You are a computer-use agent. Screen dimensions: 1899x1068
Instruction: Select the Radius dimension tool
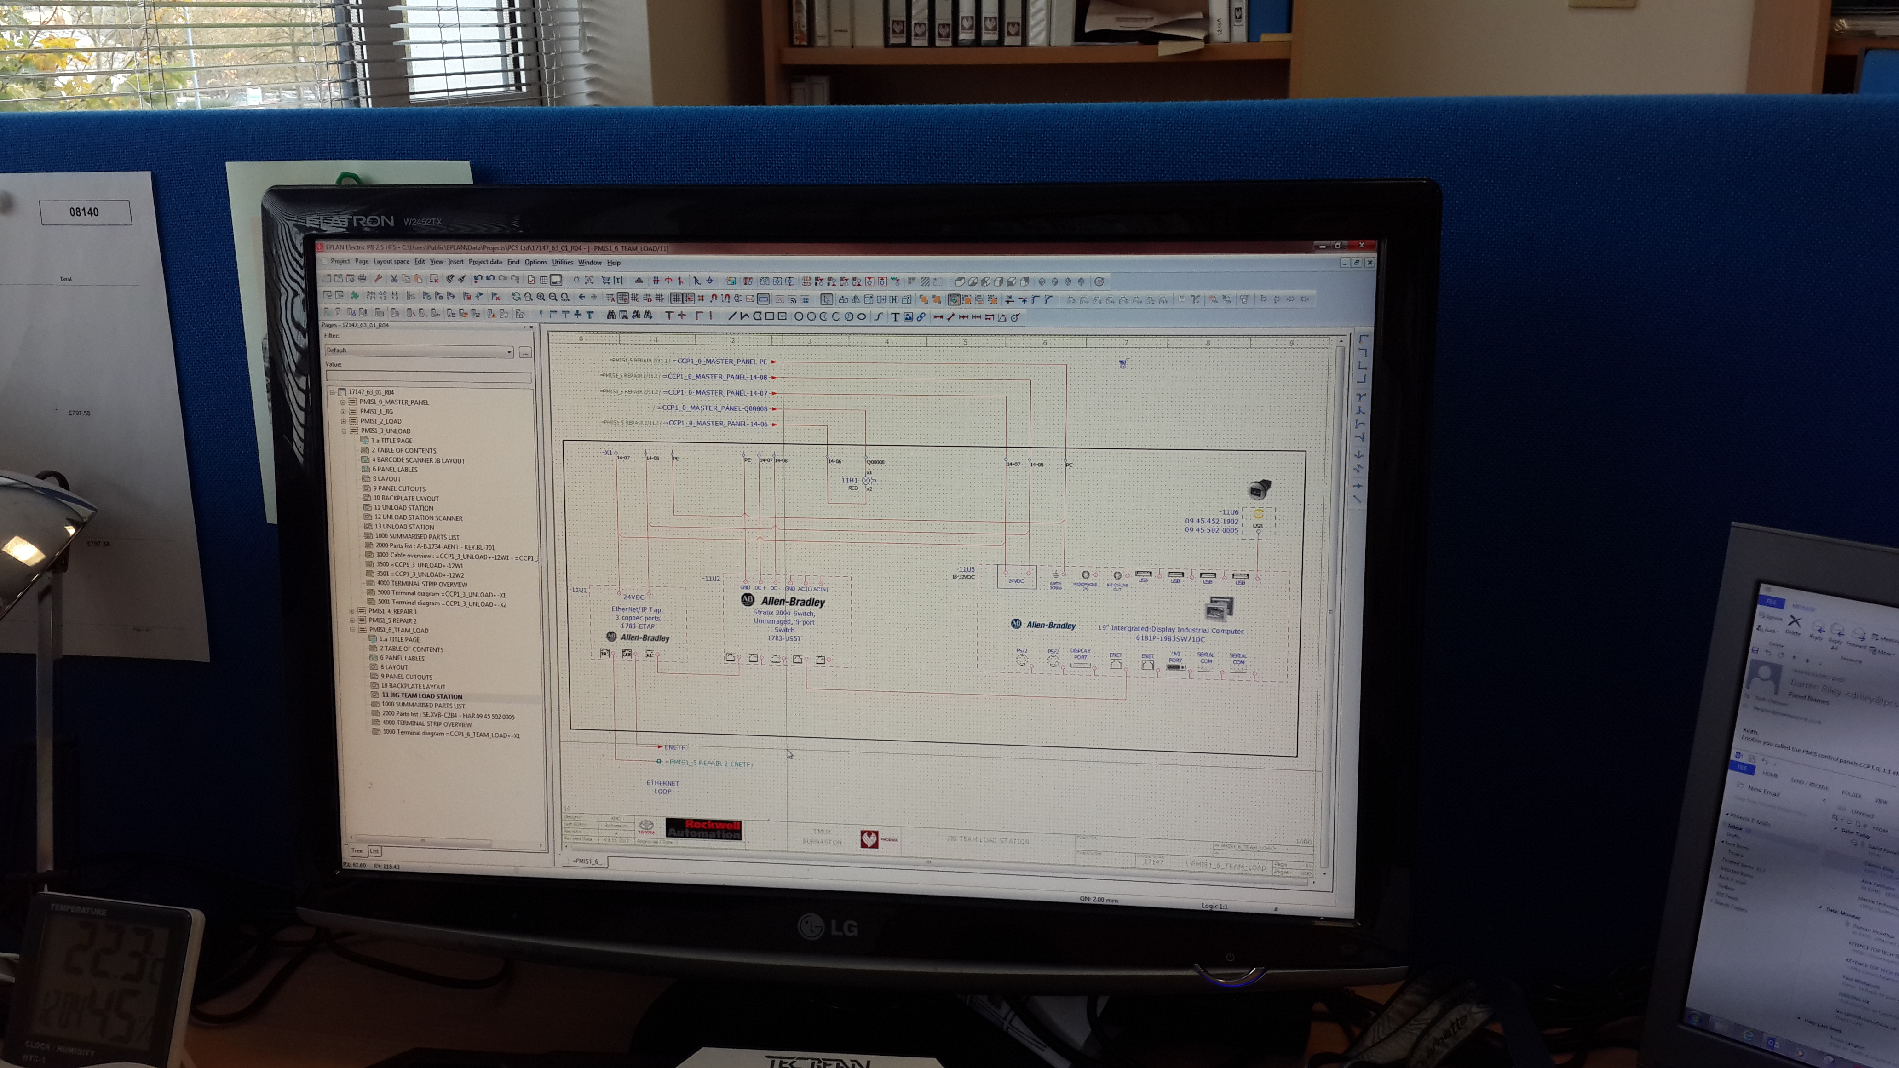coord(1015,318)
